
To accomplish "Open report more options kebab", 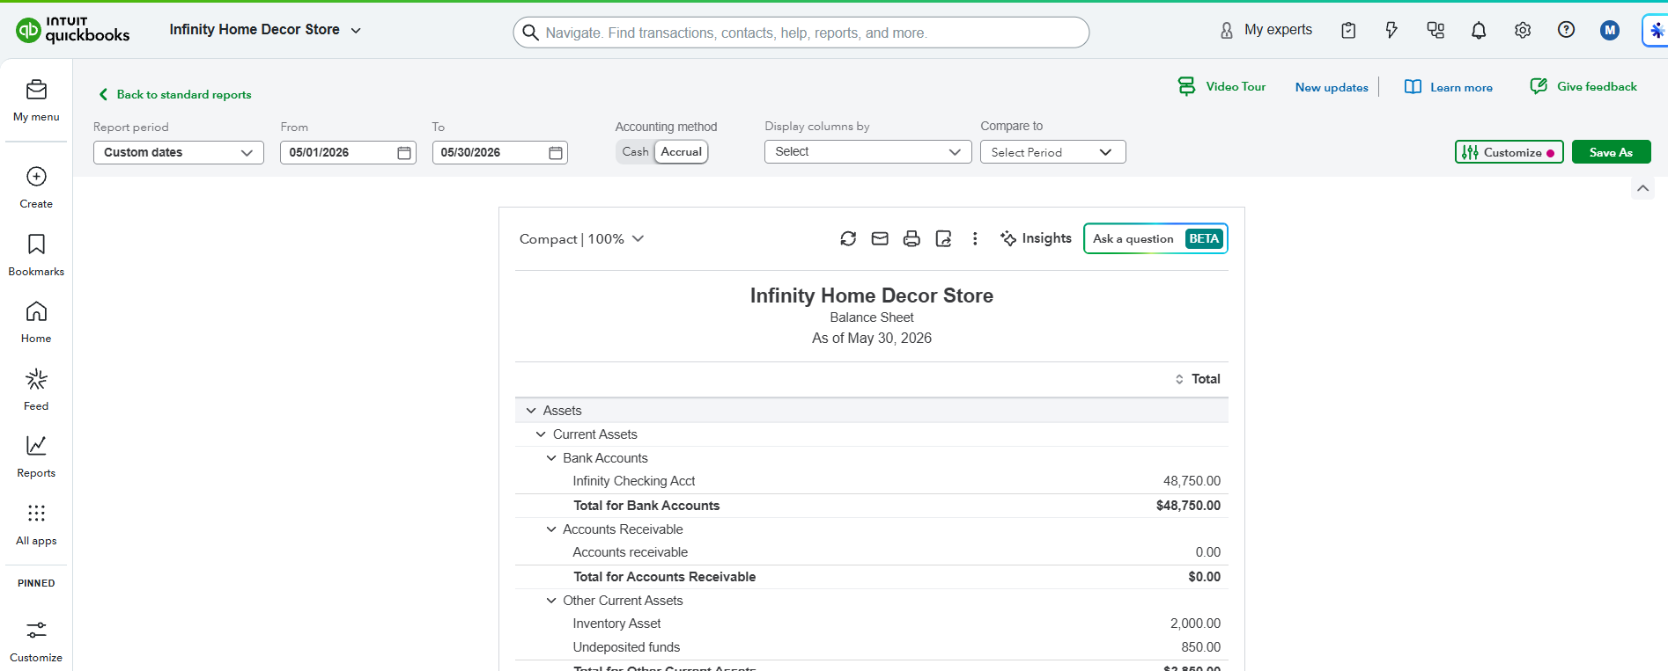I will coord(975,238).
